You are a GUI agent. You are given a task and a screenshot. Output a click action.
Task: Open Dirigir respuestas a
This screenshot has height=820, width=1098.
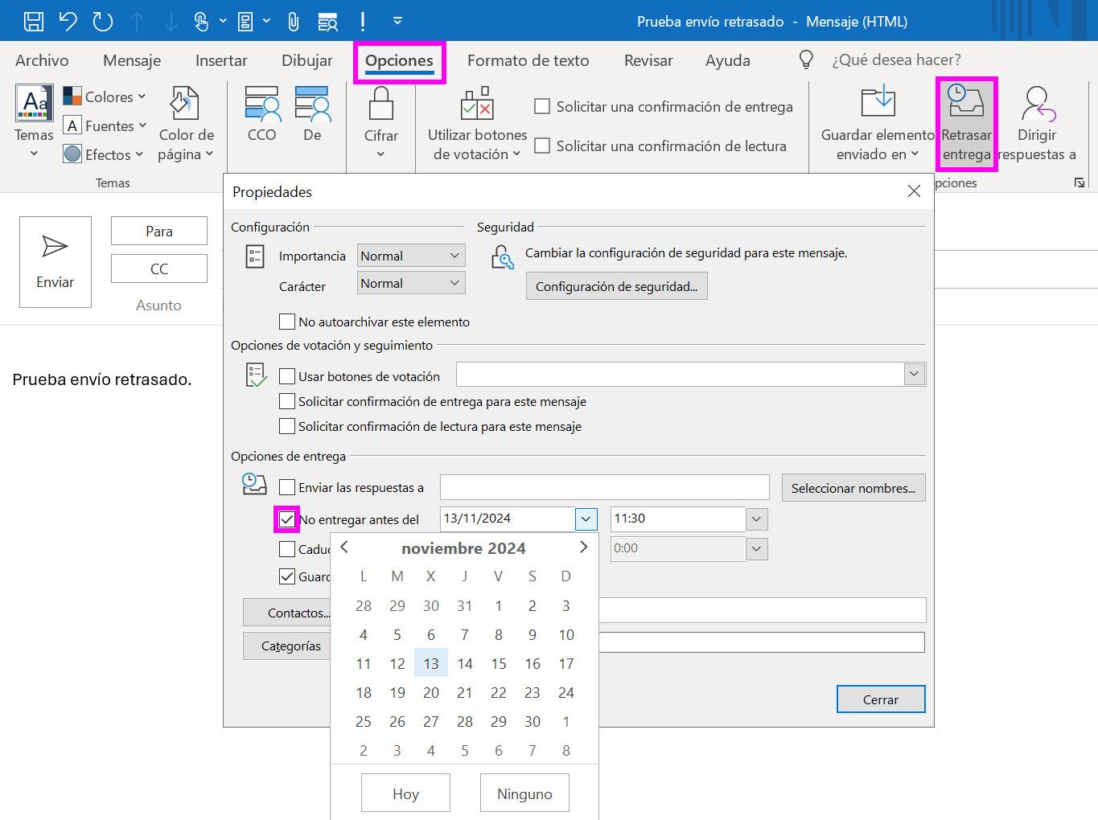click(1037, 122)
